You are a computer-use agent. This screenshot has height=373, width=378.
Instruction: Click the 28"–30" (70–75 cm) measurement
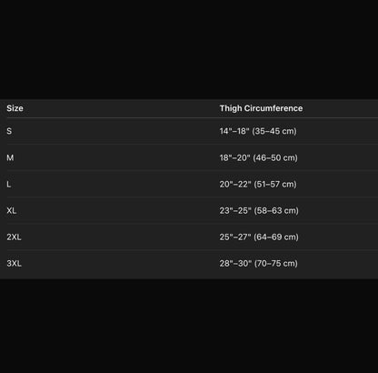(x=259, y=263)
